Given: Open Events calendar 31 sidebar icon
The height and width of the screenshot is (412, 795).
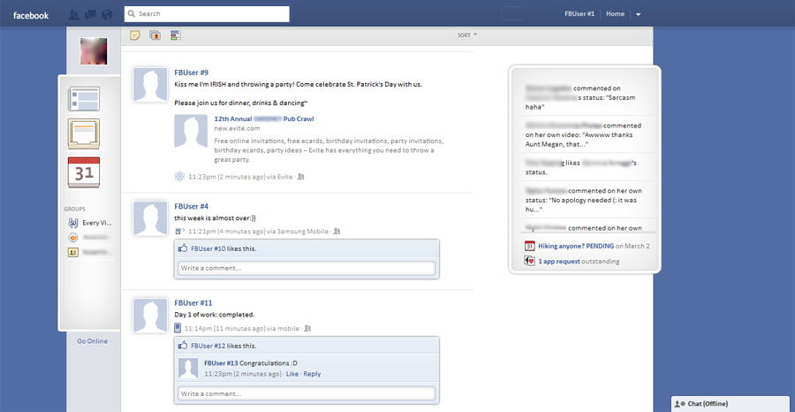Looking at the screenshot, I should [x=84, y=172].
